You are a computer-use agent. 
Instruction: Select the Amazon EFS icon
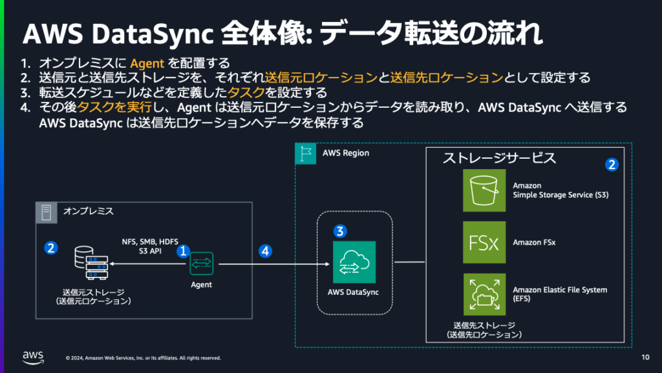click(x=484, y=294)
